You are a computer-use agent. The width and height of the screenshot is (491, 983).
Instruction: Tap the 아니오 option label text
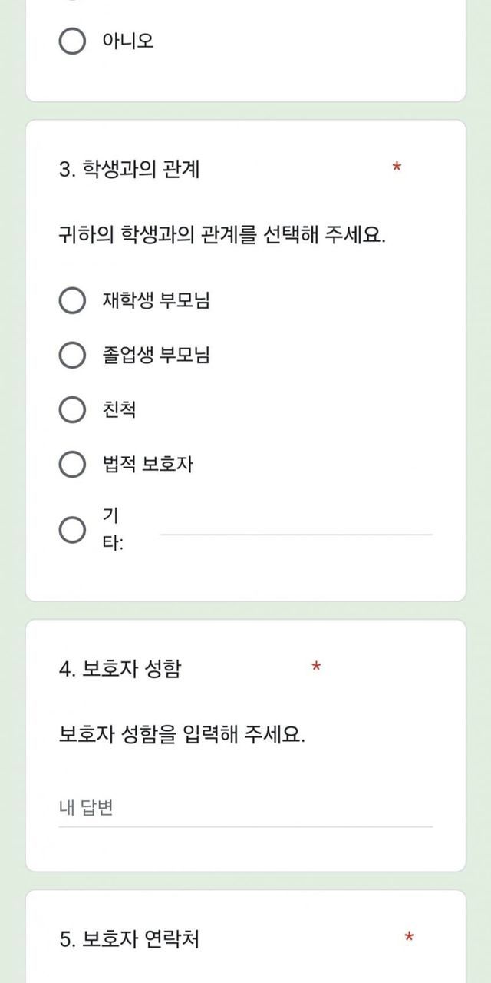tap(128, 41)
